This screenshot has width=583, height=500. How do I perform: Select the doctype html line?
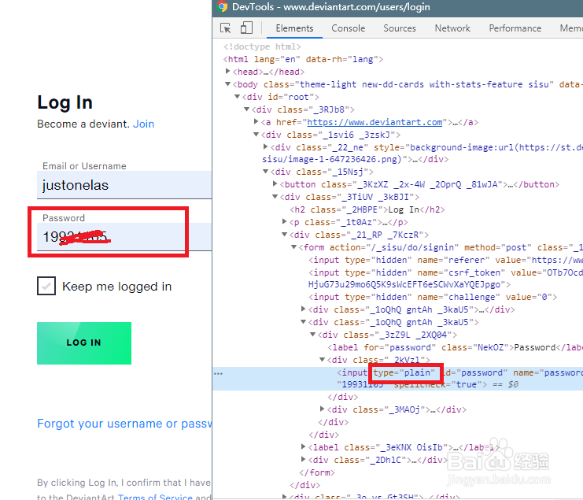262,46
